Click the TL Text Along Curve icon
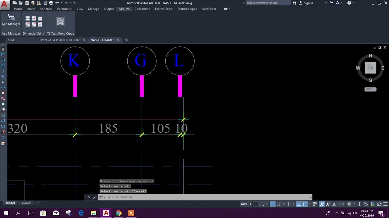 [x=60, y=21]
